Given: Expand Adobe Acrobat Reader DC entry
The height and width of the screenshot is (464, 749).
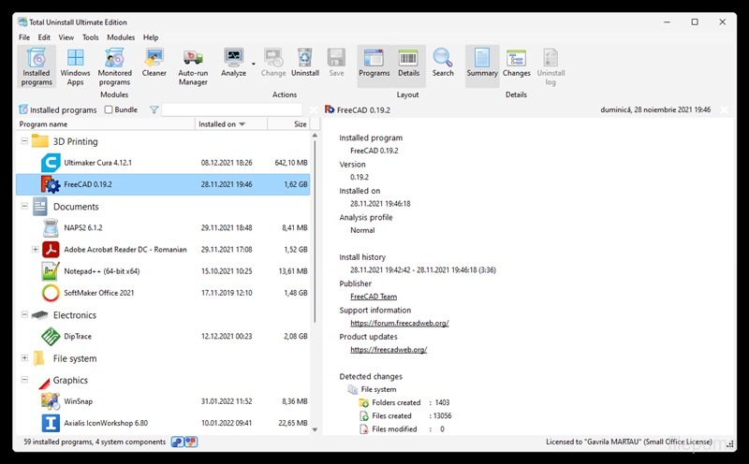Looking at the screenshot, I should 36,250.
